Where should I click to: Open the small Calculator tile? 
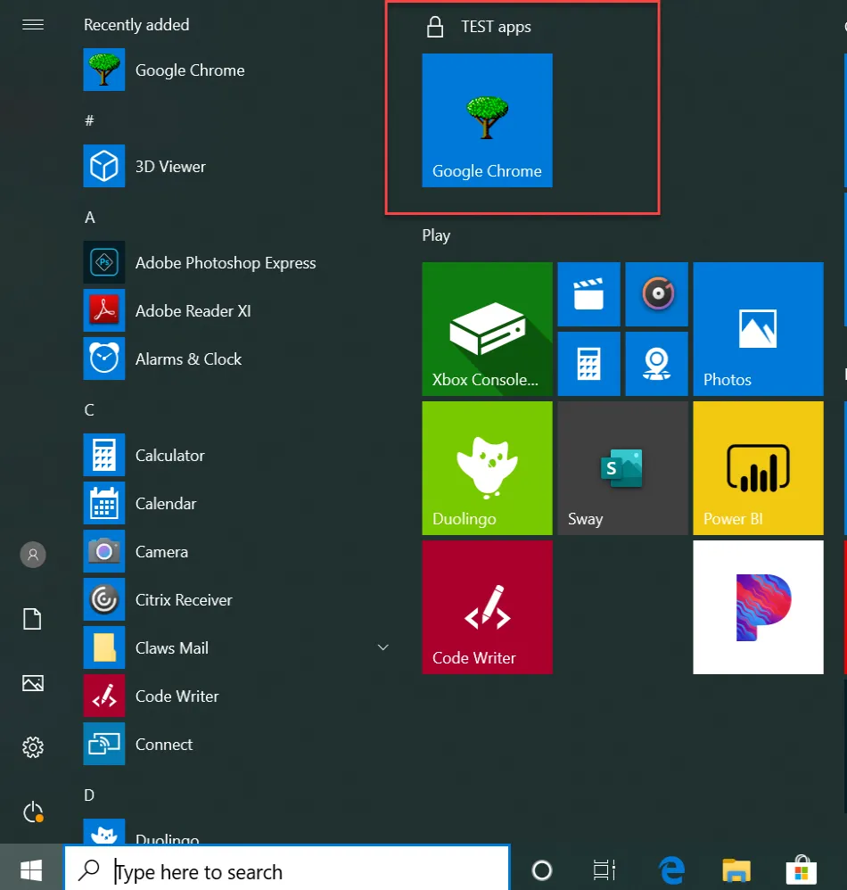(588, 363)
